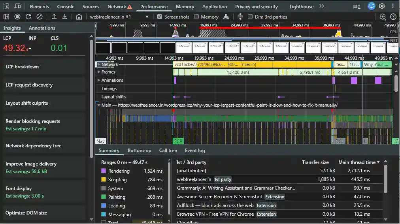
Task: Expand the Network track
Action: pos(99,64)
